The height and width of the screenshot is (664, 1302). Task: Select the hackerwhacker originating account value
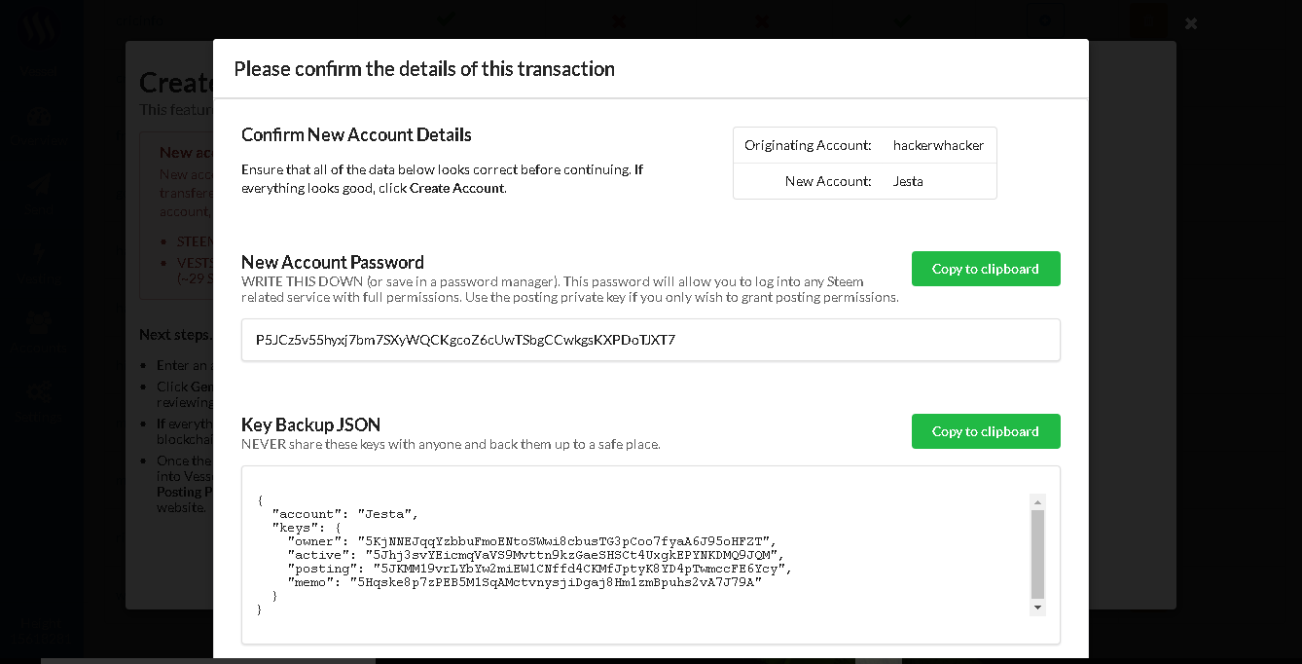pyautogui.click(x=938, y=145)
